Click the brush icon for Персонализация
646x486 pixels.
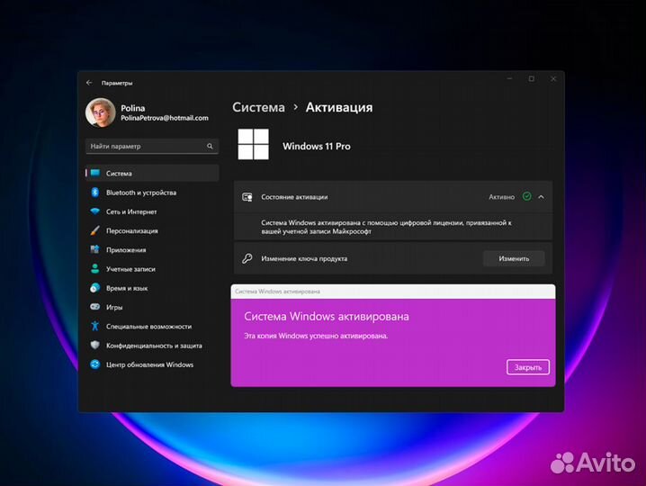[95, 230]
